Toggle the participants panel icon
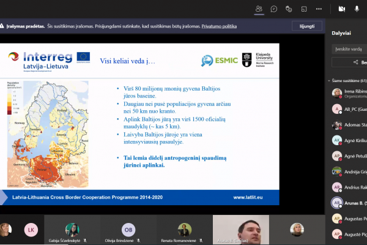The image size is (367, 245). click(x=259, y=9)
